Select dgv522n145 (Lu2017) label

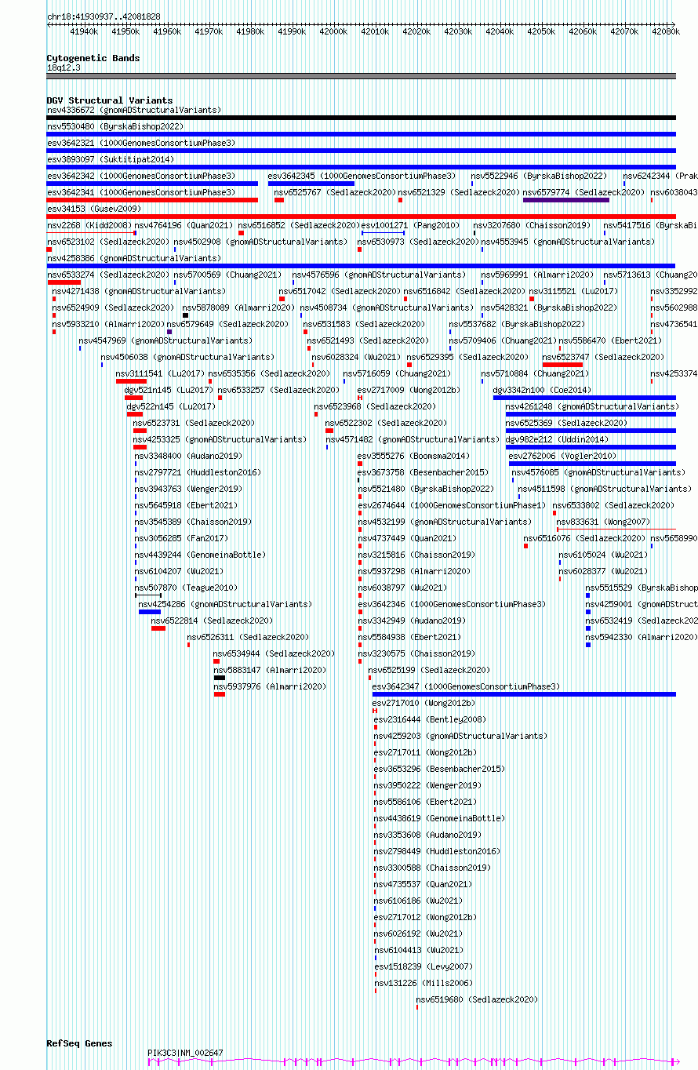click(x=172, y=406)
